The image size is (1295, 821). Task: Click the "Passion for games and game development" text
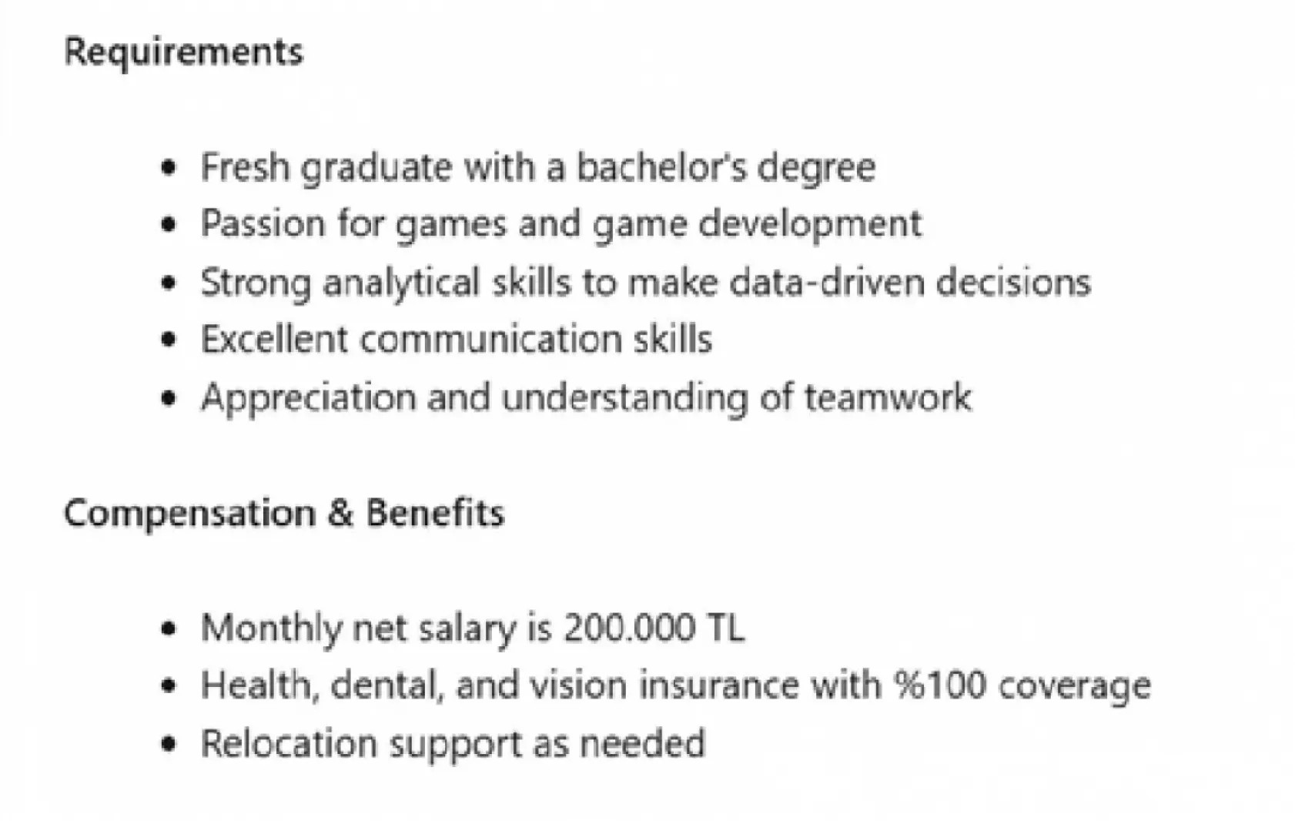coord(560,224)
